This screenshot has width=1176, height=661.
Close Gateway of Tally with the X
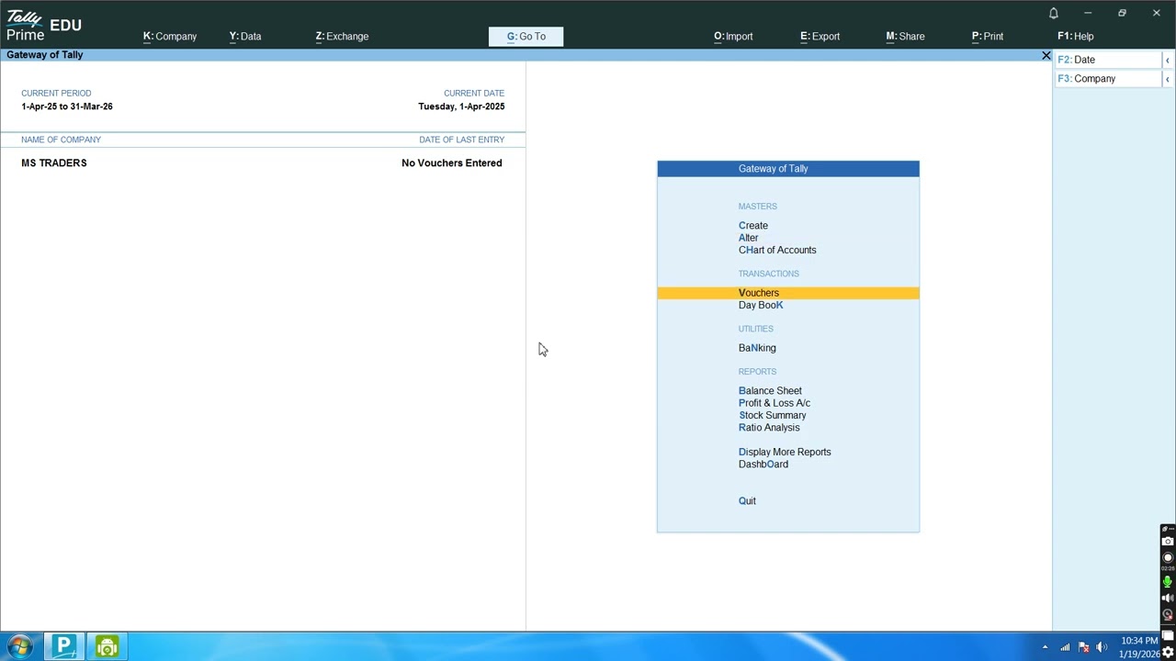pyautogui.click(x=1046, y=56)
